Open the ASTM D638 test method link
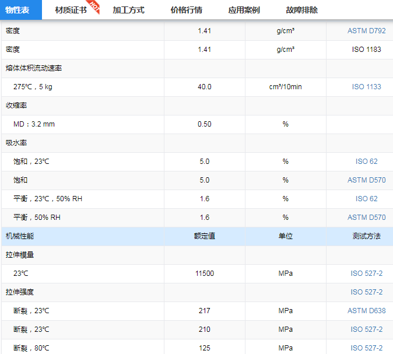The image size is (393, 354). click(x=366, y=311)
